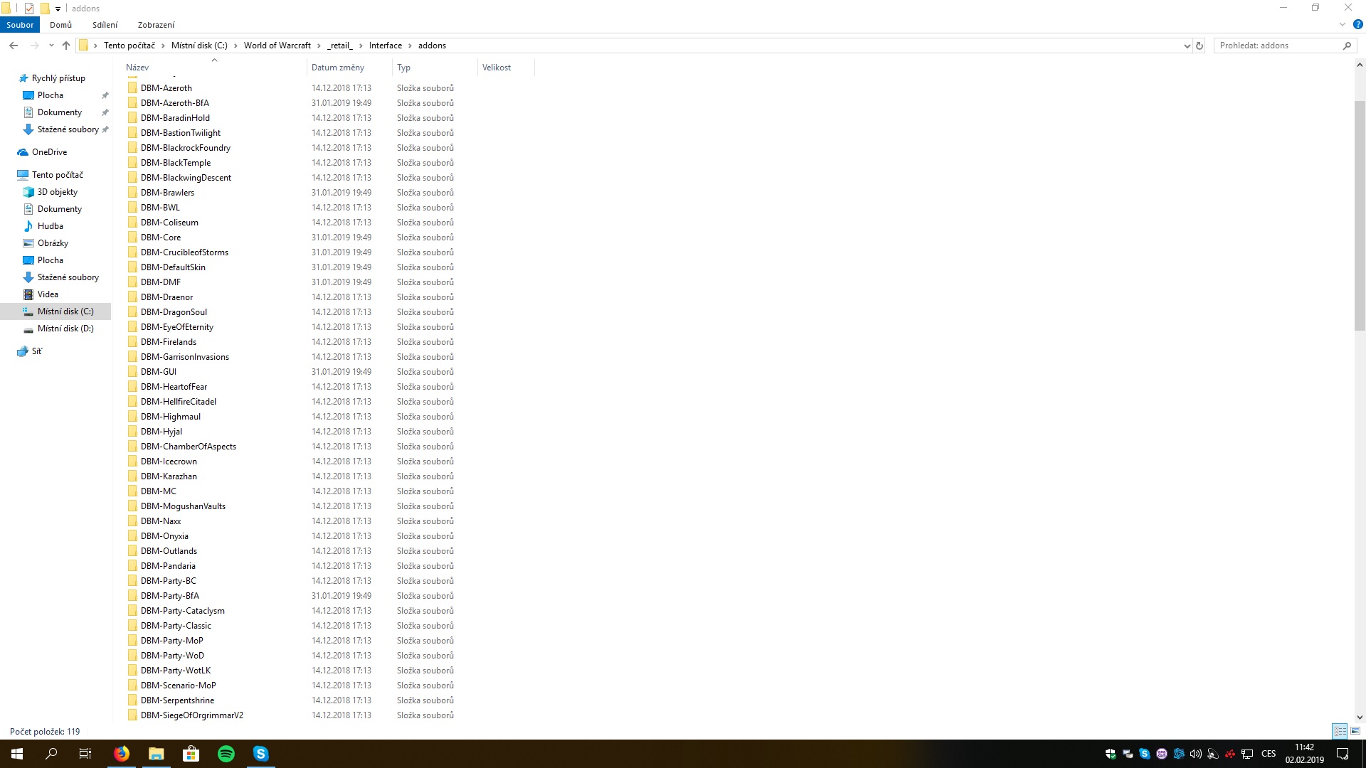Go up one folder level
The height and width of the screenshot is (768, 1366).
point(66,46)
